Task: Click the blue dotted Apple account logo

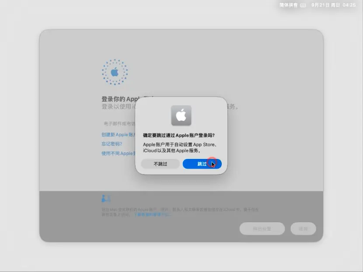Action: coord(115,72)
